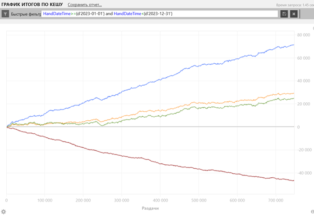Image resolution: width=314 pixels, height=215 pixels.
Task: Click the funnel filter icon
Action: [x=5, y=14]
